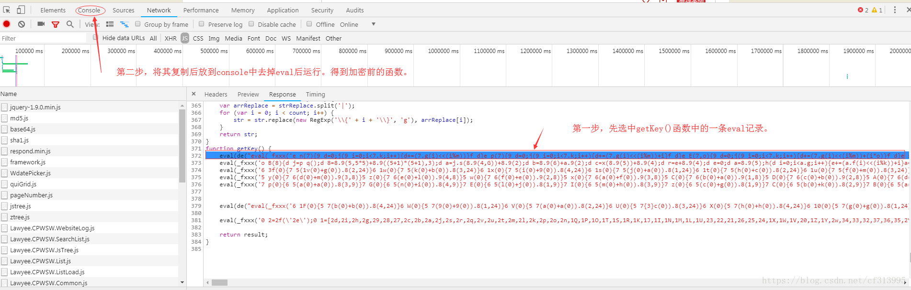Viewport: 911px width, 290px height.
Task: Filter requests by XHR
Action: tap(171, 38)
